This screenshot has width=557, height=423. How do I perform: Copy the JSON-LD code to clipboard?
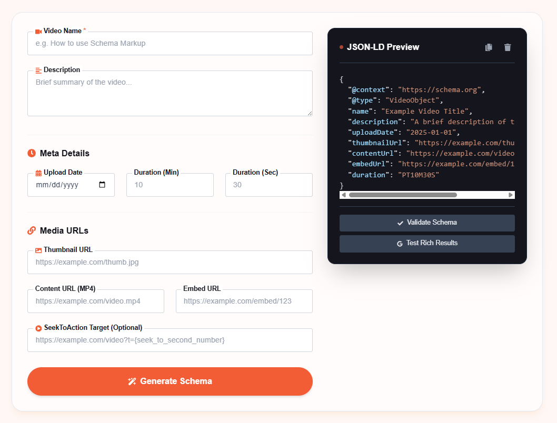click(x=489, y=47)
